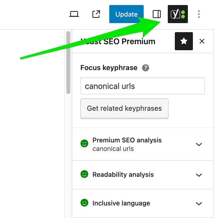Click the green smiley beside Readability analysis

pos(84,175)
